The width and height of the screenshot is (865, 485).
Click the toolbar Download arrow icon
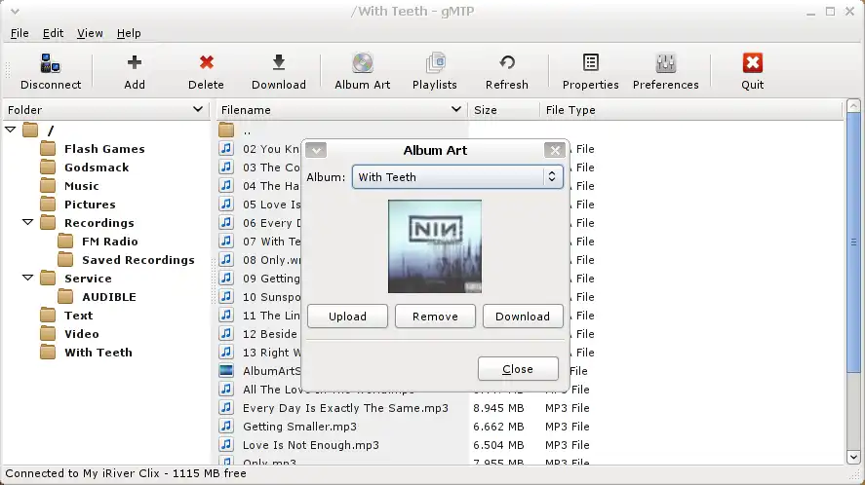(279, 62)
